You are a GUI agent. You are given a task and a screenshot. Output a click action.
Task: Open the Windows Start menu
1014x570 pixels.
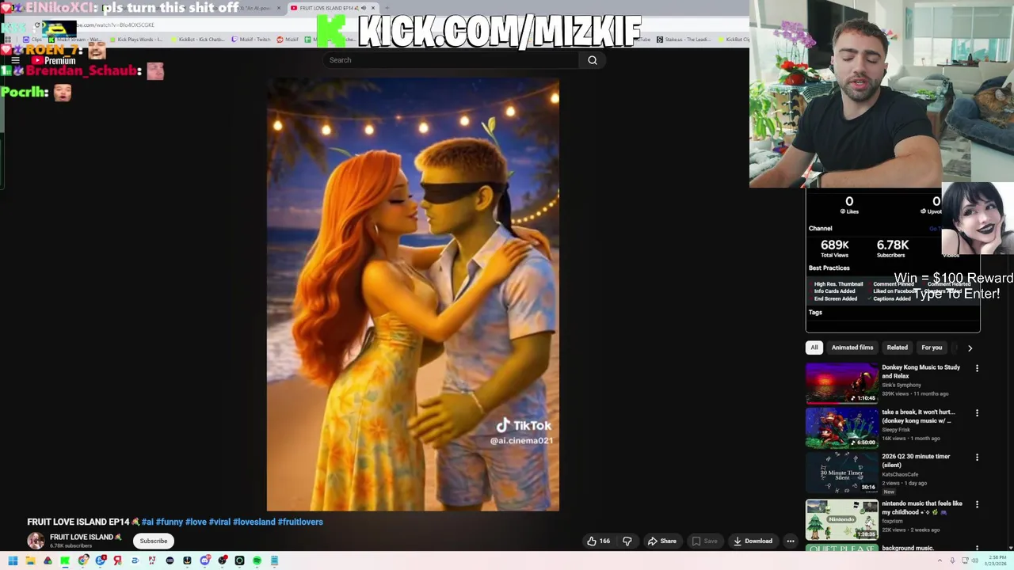(13, 560)
